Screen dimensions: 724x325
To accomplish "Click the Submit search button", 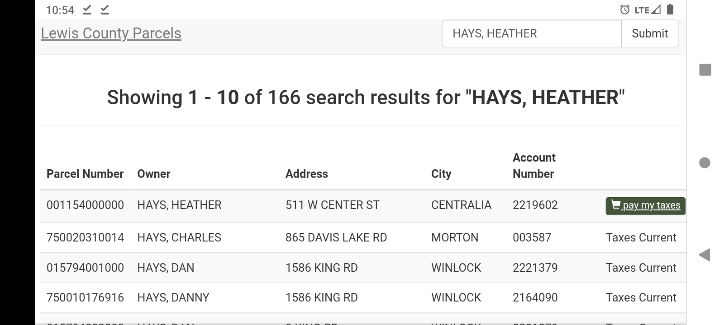I will (x=650, y=33).
